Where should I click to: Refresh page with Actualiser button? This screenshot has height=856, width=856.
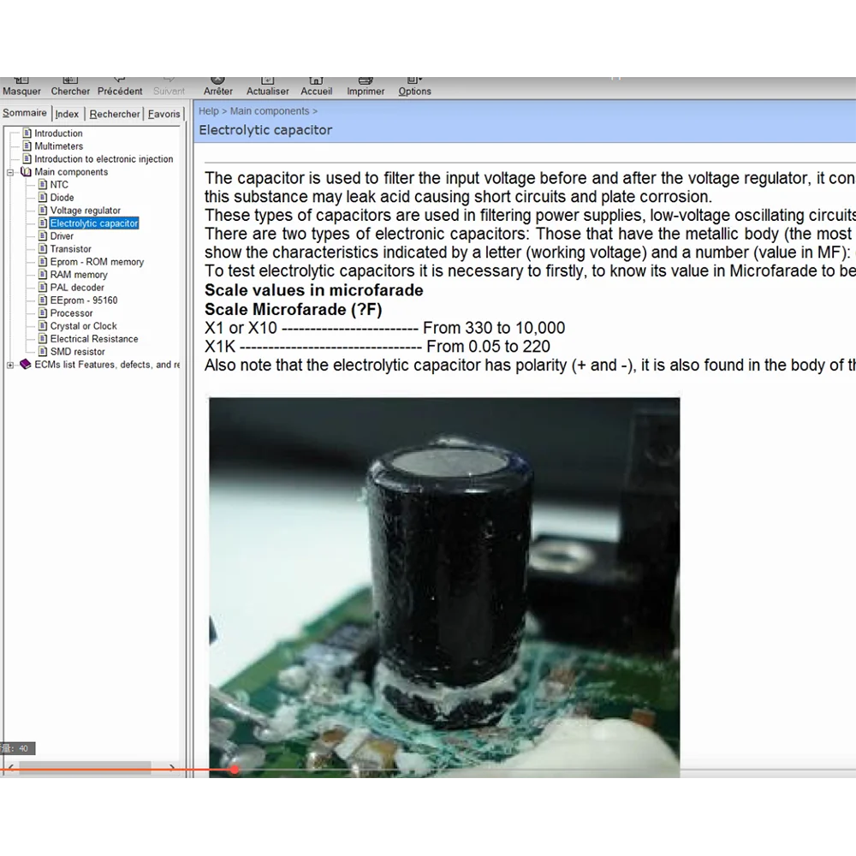[x=267, y=86]
